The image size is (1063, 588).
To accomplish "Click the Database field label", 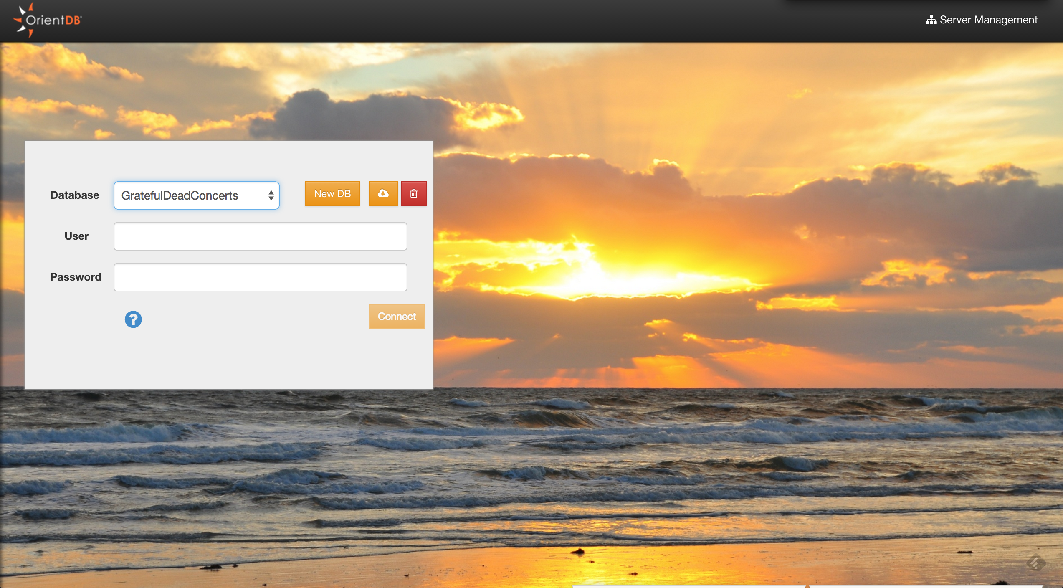I will click(74, 195).
